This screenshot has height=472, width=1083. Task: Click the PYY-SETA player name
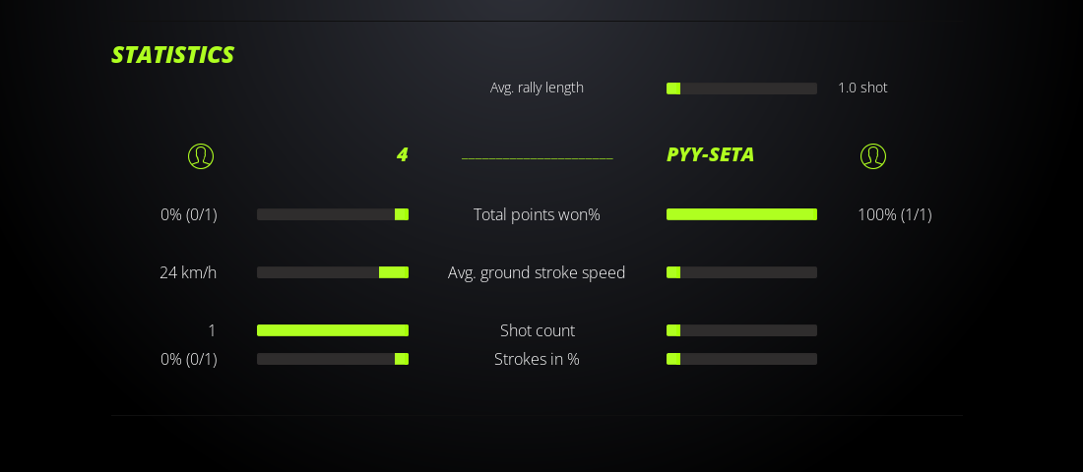(711, 154)
